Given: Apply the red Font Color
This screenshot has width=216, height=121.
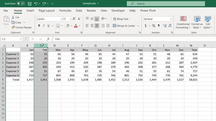Looking at the screenshot, I should point(76,26).
